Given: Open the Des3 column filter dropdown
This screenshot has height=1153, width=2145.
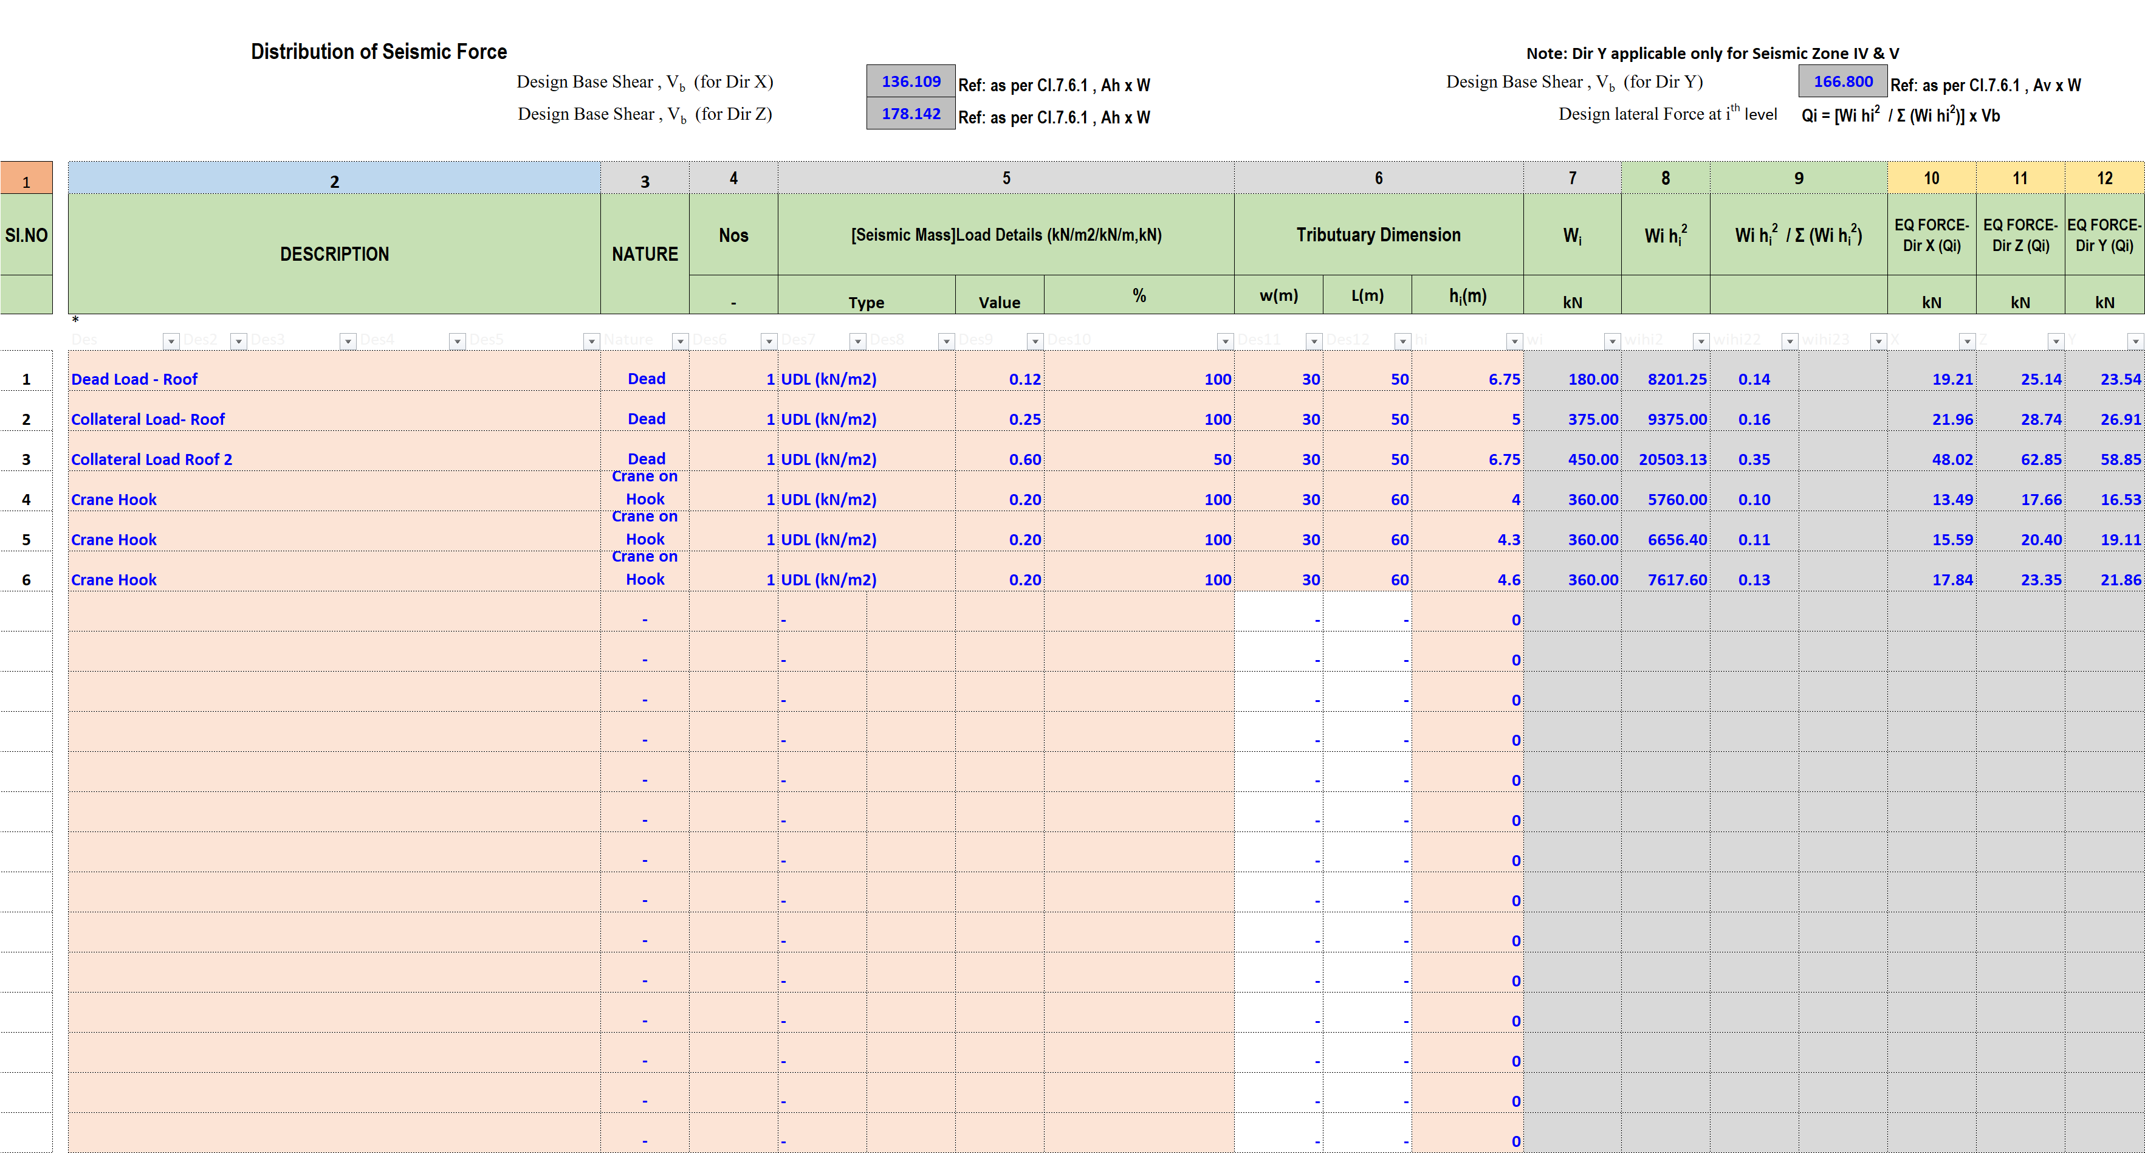Looking at the screenshot, I should (348, 341).
